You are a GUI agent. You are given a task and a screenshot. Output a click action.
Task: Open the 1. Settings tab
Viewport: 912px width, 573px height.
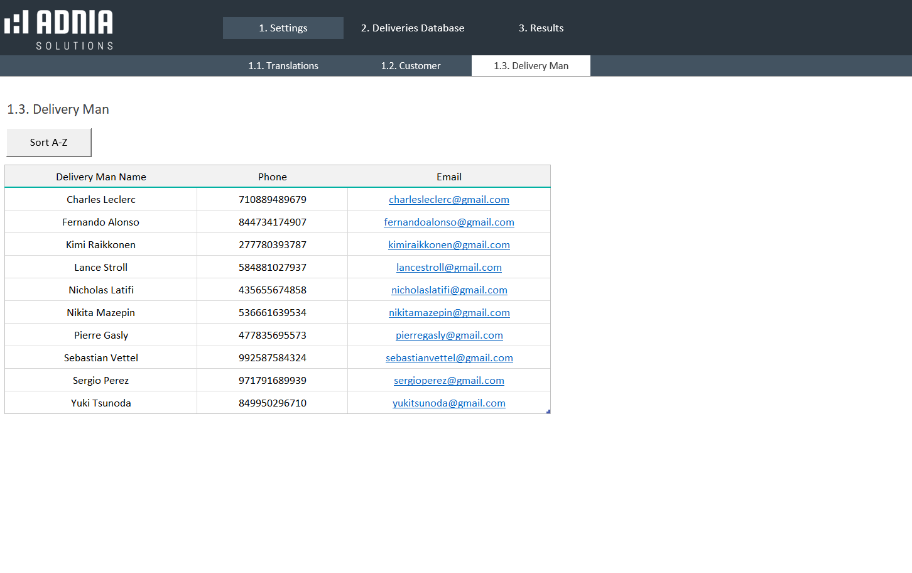[x=283, y=28]
